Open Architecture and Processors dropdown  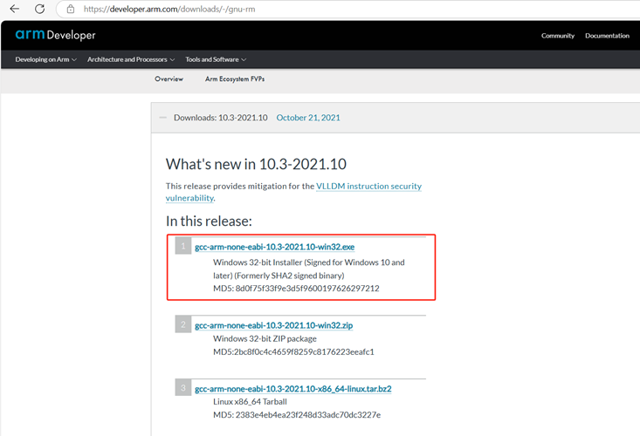click(131, 59)
